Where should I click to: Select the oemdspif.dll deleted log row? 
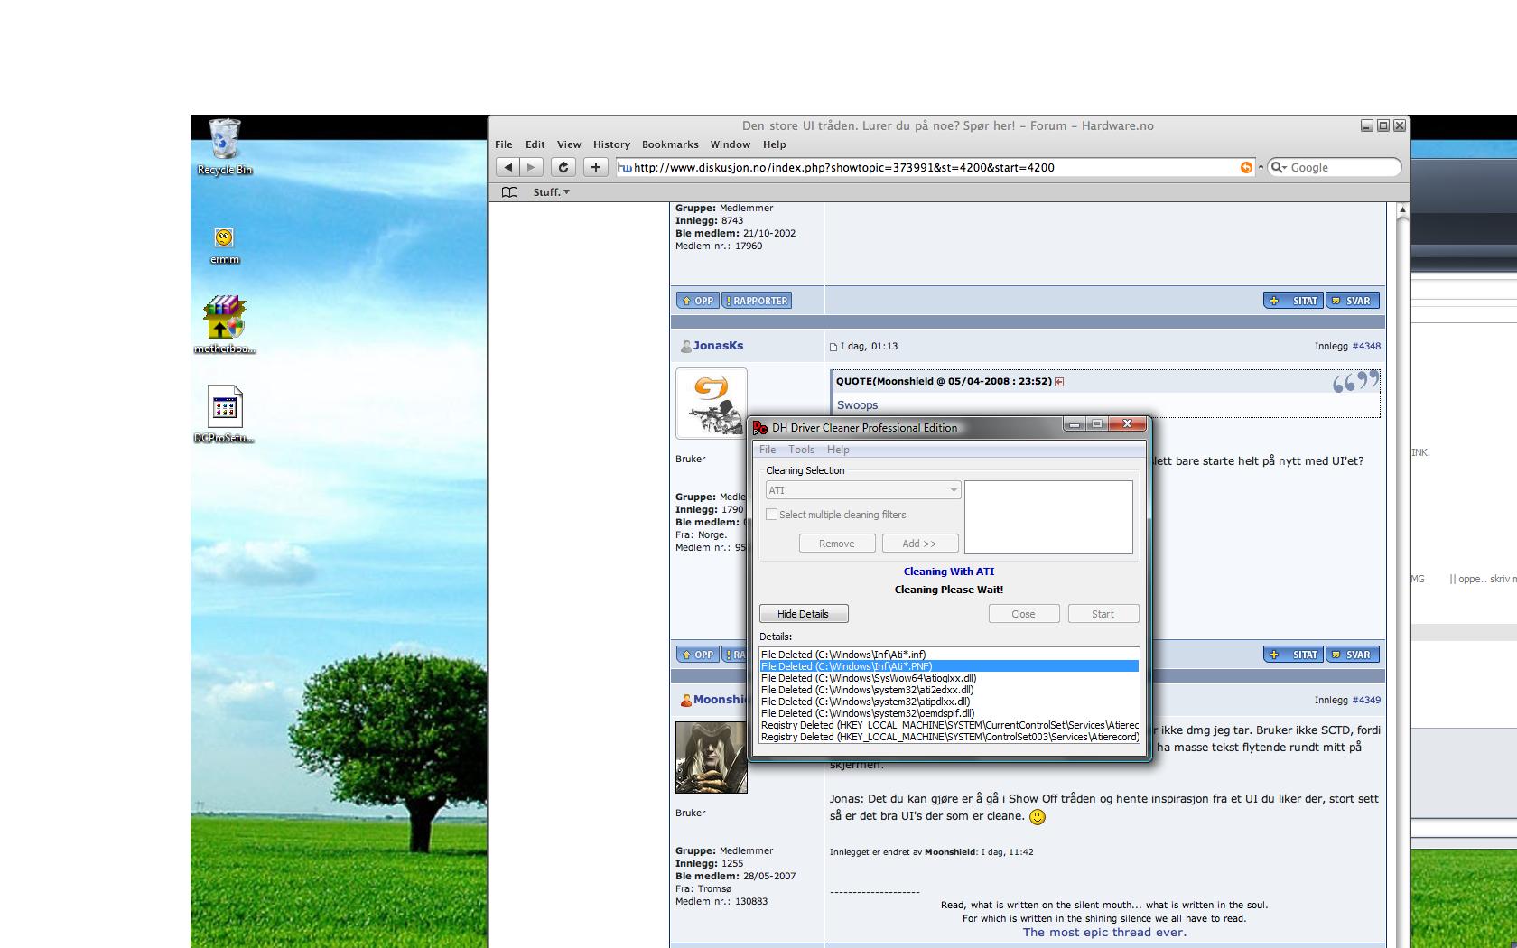click(949, 713)
